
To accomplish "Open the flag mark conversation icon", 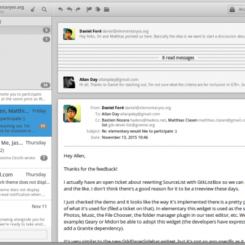I will [x=89, y=9].
